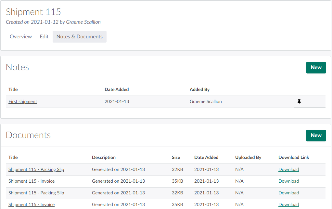Screen dimensions: 332x209
Task: Open the second Packing Slip document title
Action: pos(36,193)
